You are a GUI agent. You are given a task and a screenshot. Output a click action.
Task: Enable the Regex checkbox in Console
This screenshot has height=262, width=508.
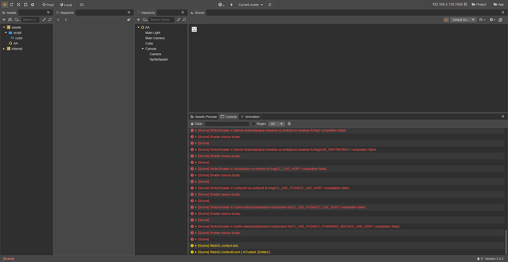(254, 124)
